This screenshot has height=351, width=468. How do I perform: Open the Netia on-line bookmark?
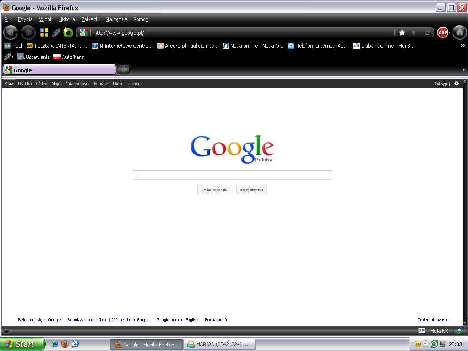253,46
